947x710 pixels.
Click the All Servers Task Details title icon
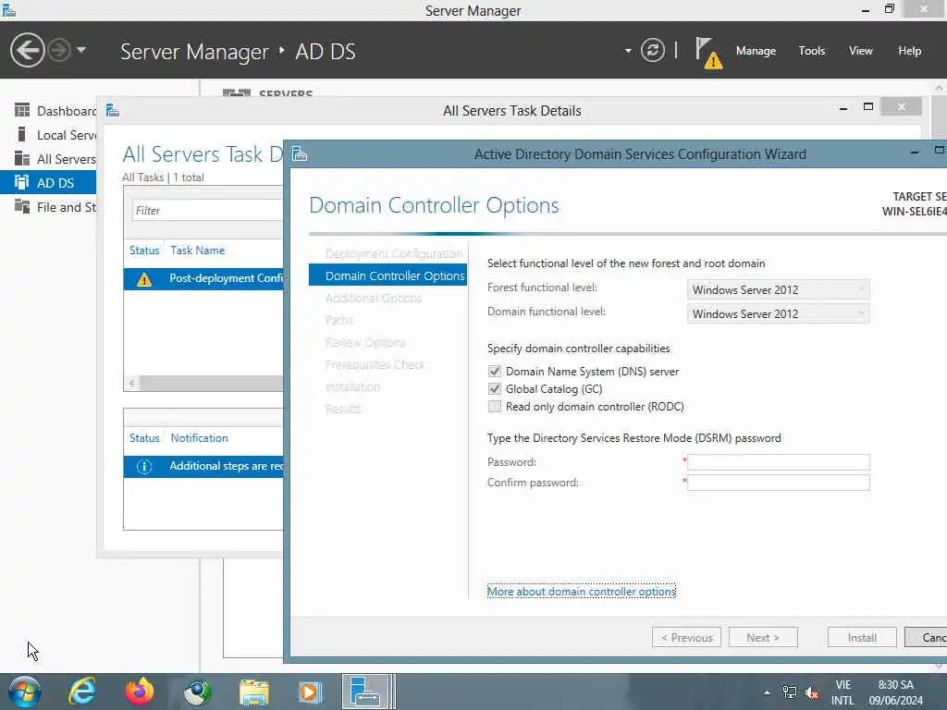tap(112, 111)
